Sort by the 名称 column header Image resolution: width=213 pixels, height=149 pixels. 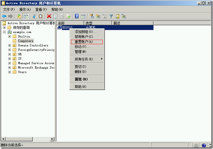click(70, 23)
